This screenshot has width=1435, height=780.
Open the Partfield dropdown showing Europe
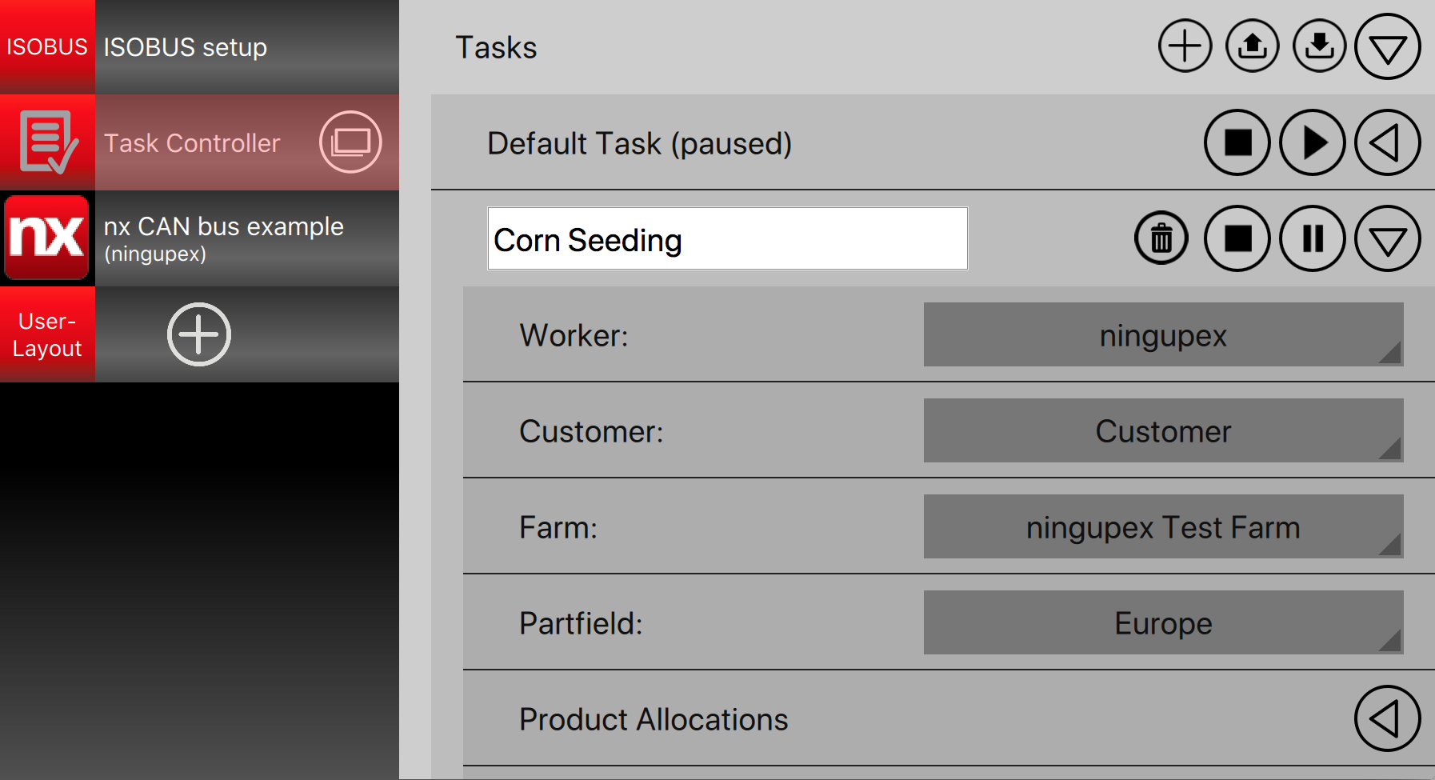click(x=1164, y=622)
